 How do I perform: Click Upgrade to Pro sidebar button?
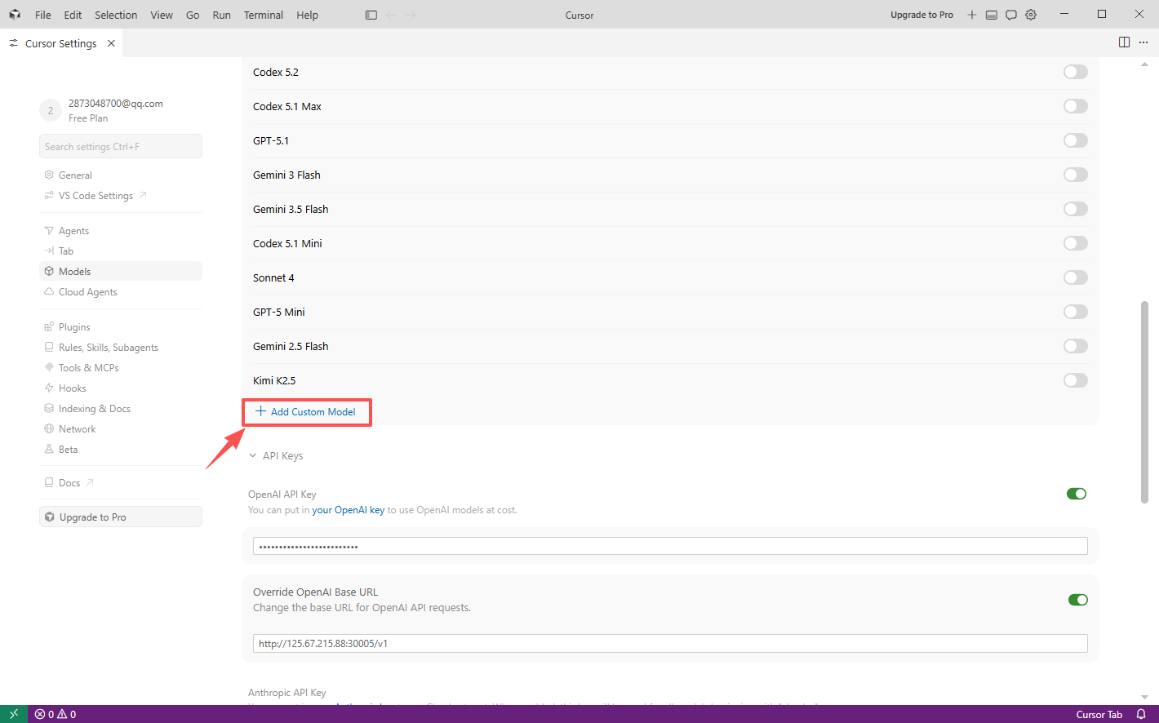tap(121, 517)
